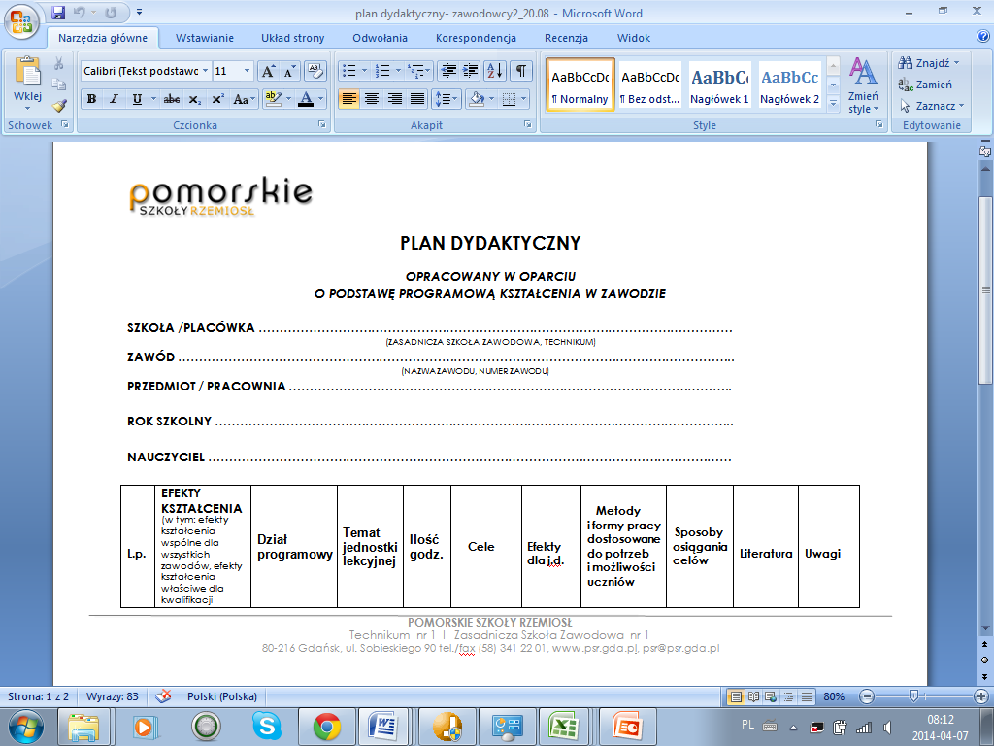Increase font size with Grow Font

(268, 71)
